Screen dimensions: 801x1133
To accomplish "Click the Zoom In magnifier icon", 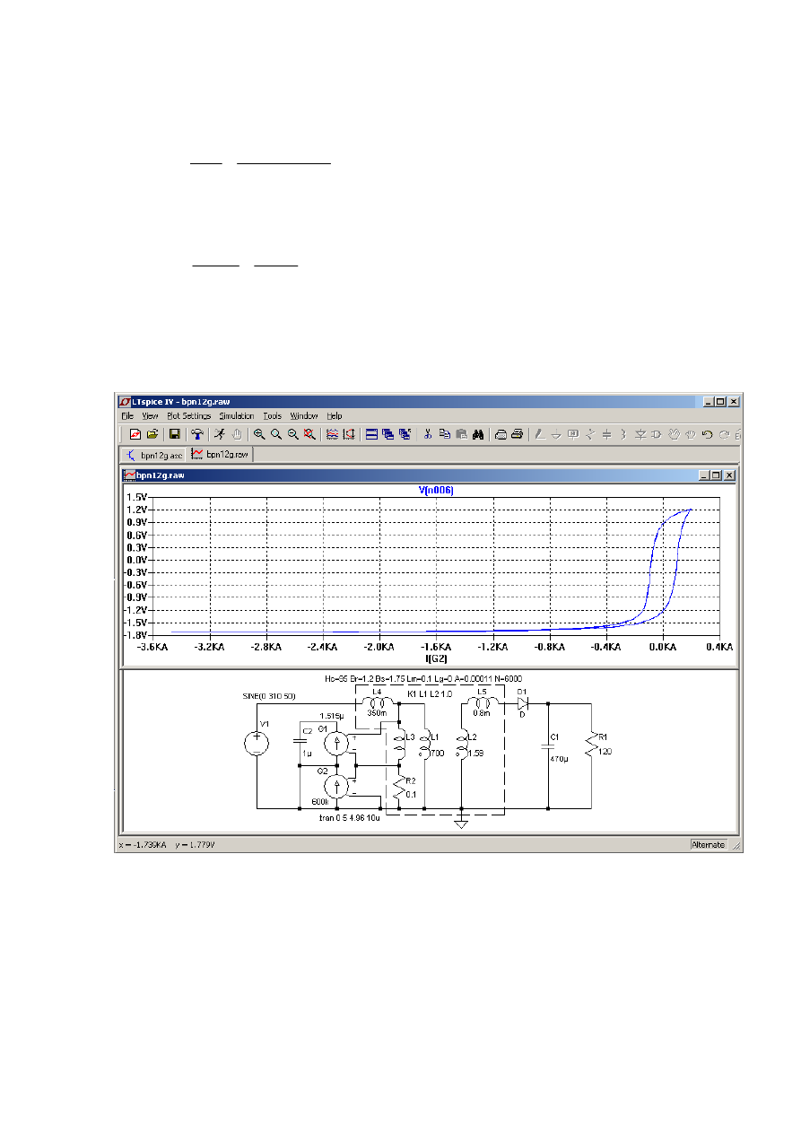I will 258,434.
